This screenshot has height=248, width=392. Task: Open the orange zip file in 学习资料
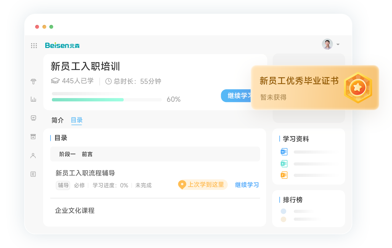pos(284,175)
